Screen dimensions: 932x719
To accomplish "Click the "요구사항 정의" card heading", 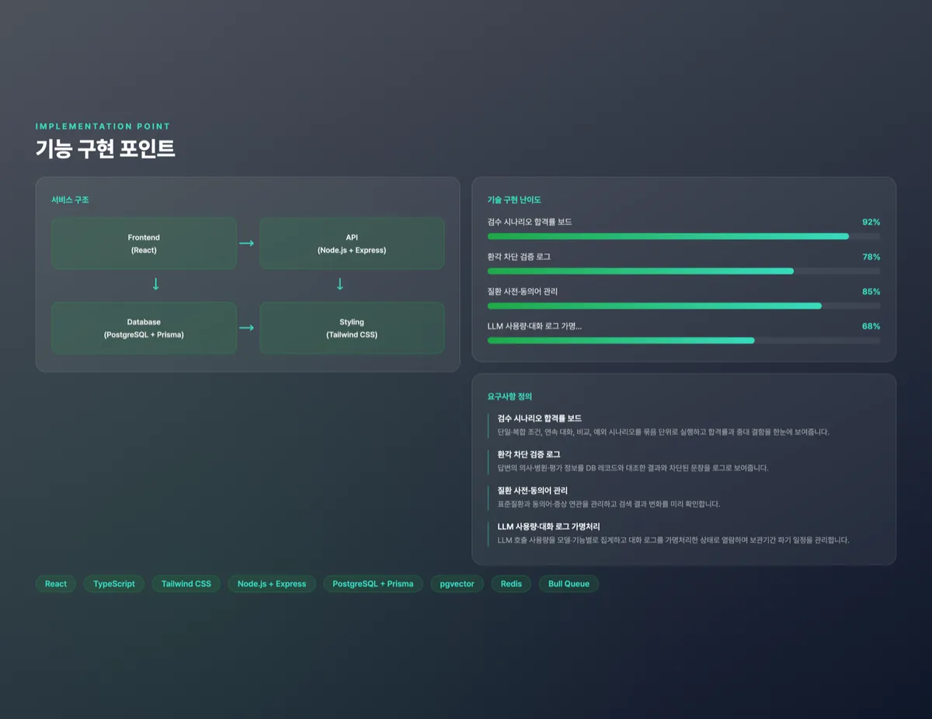I will [x=509, y=397].
